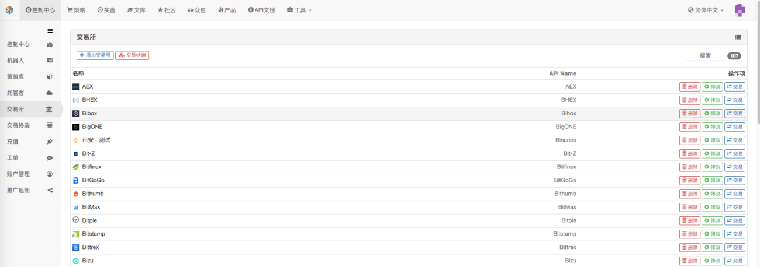Viewport: 760px width, 267px height.
Task: Open 工单 chat bubble icon in sidebar
Action: [50, 158]
